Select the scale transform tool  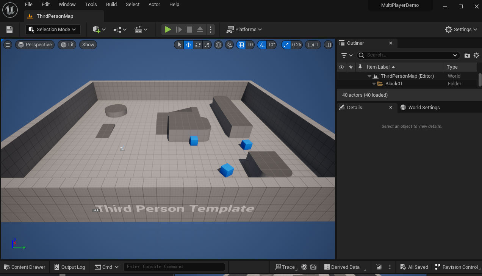coord(207,45)
